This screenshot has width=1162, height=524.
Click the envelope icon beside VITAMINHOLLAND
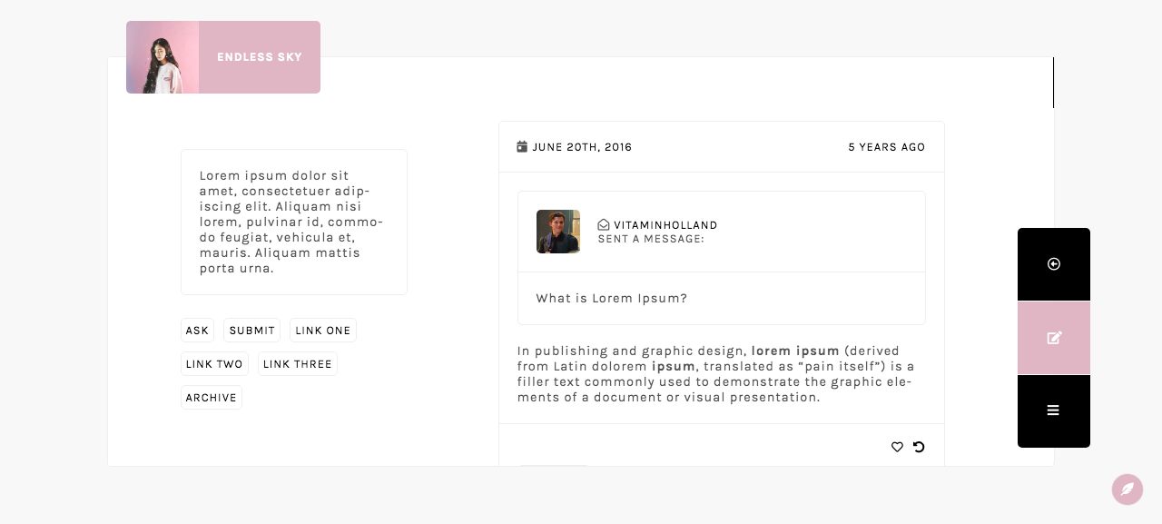coord(604,225)
